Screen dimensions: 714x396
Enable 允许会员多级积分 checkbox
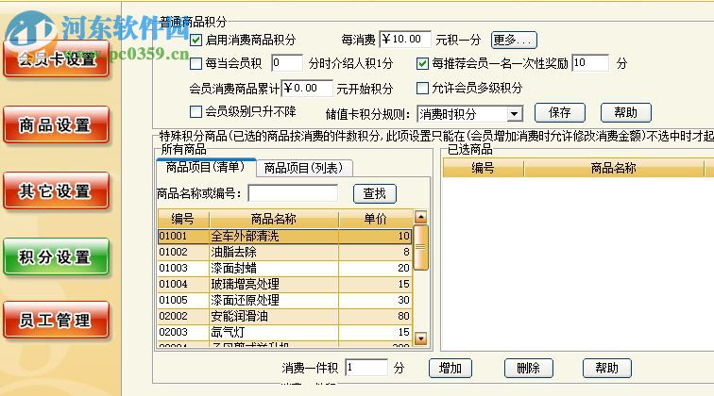(422, 88)
